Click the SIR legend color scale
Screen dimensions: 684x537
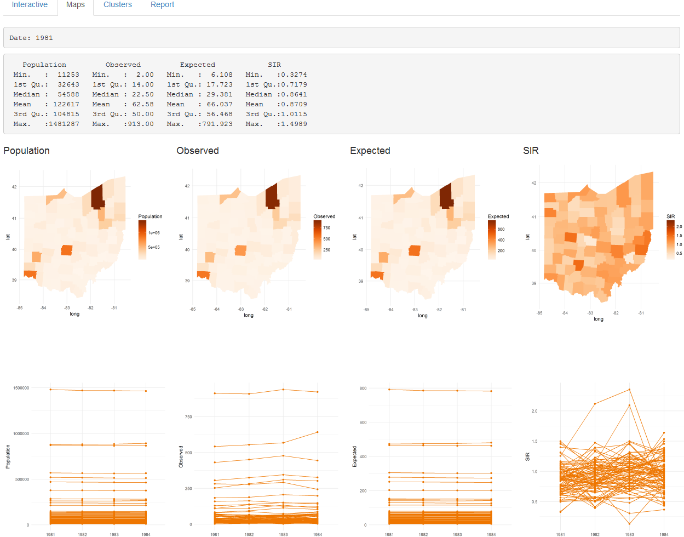coord(670,239)
